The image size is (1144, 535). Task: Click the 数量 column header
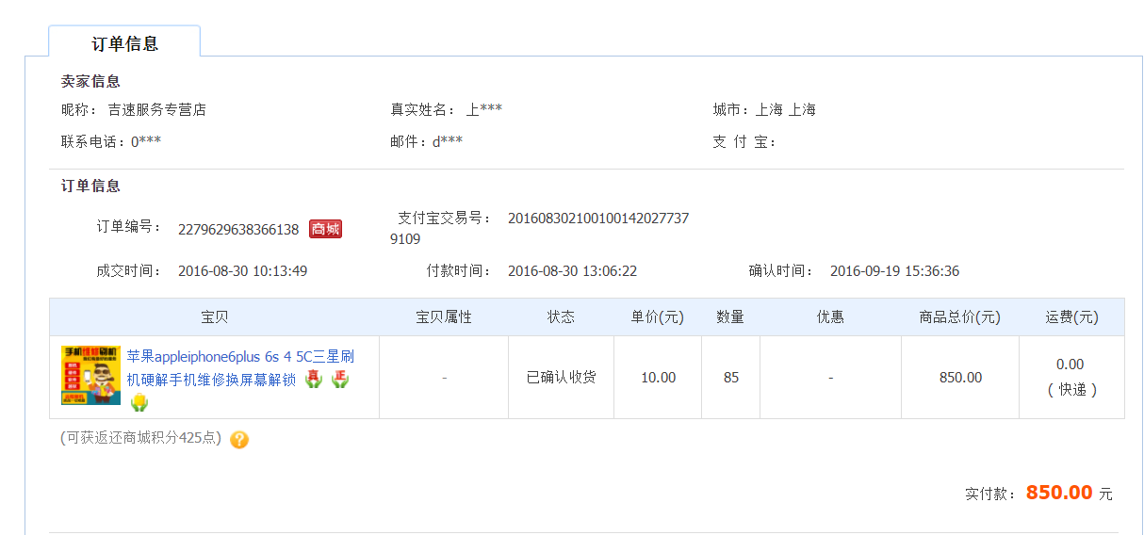(730, 317)
